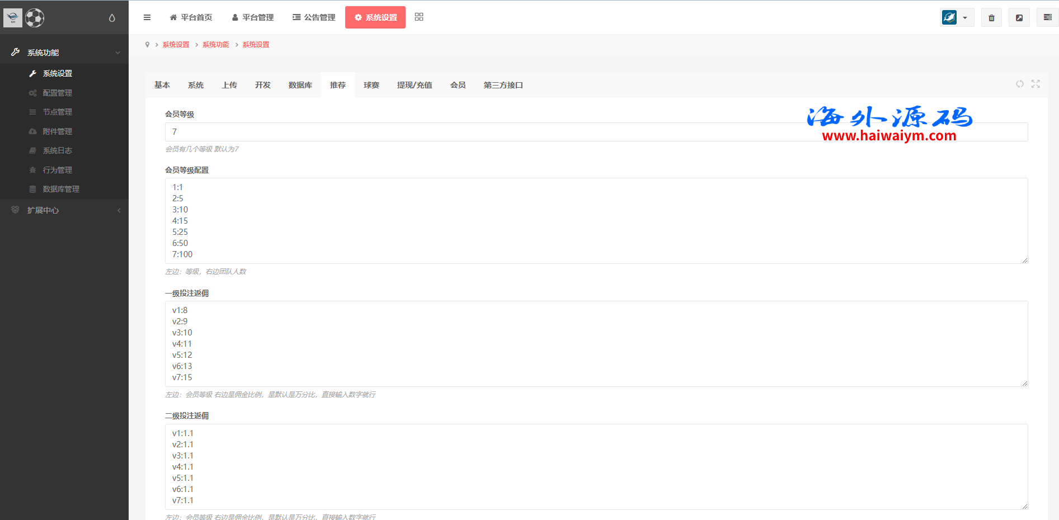Open 数据库管理 in the sidebar

click(x=61, y=189)
